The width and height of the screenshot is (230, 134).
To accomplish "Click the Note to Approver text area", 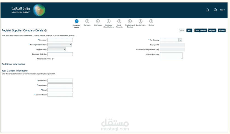I will pyautogui.click(x=171, y=56).
